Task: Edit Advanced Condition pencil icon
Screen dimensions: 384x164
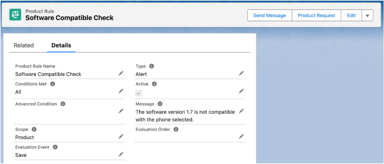Action: pos(121,111)
